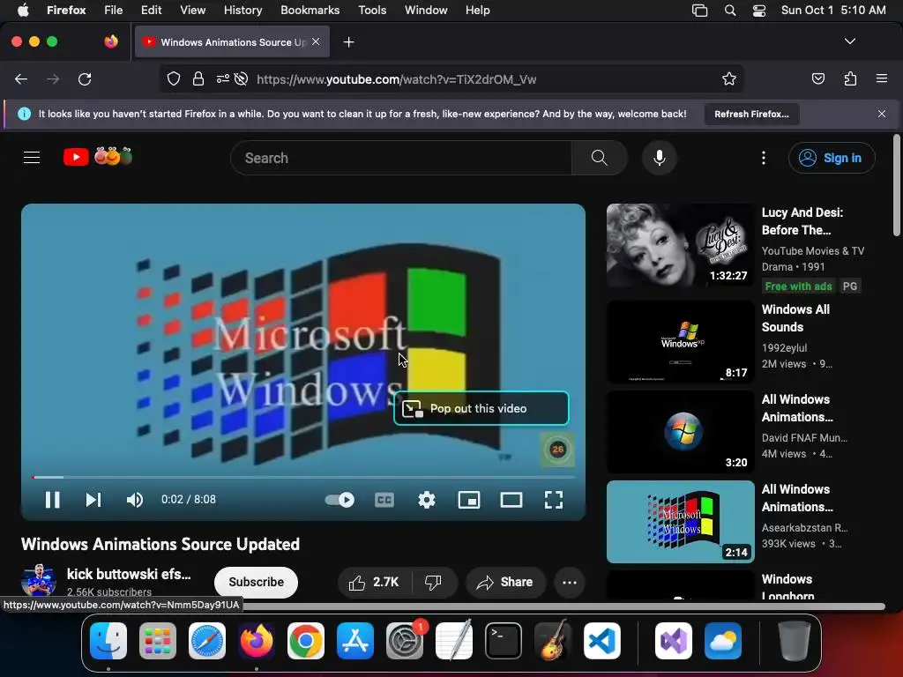The width and height of the screenshot is (903, 677).
Task: Switch to theater mode
Action: coord(511,500)
